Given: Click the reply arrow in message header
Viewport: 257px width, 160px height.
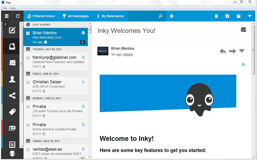Looking at the screenshot, I should (x=223, y=51).
